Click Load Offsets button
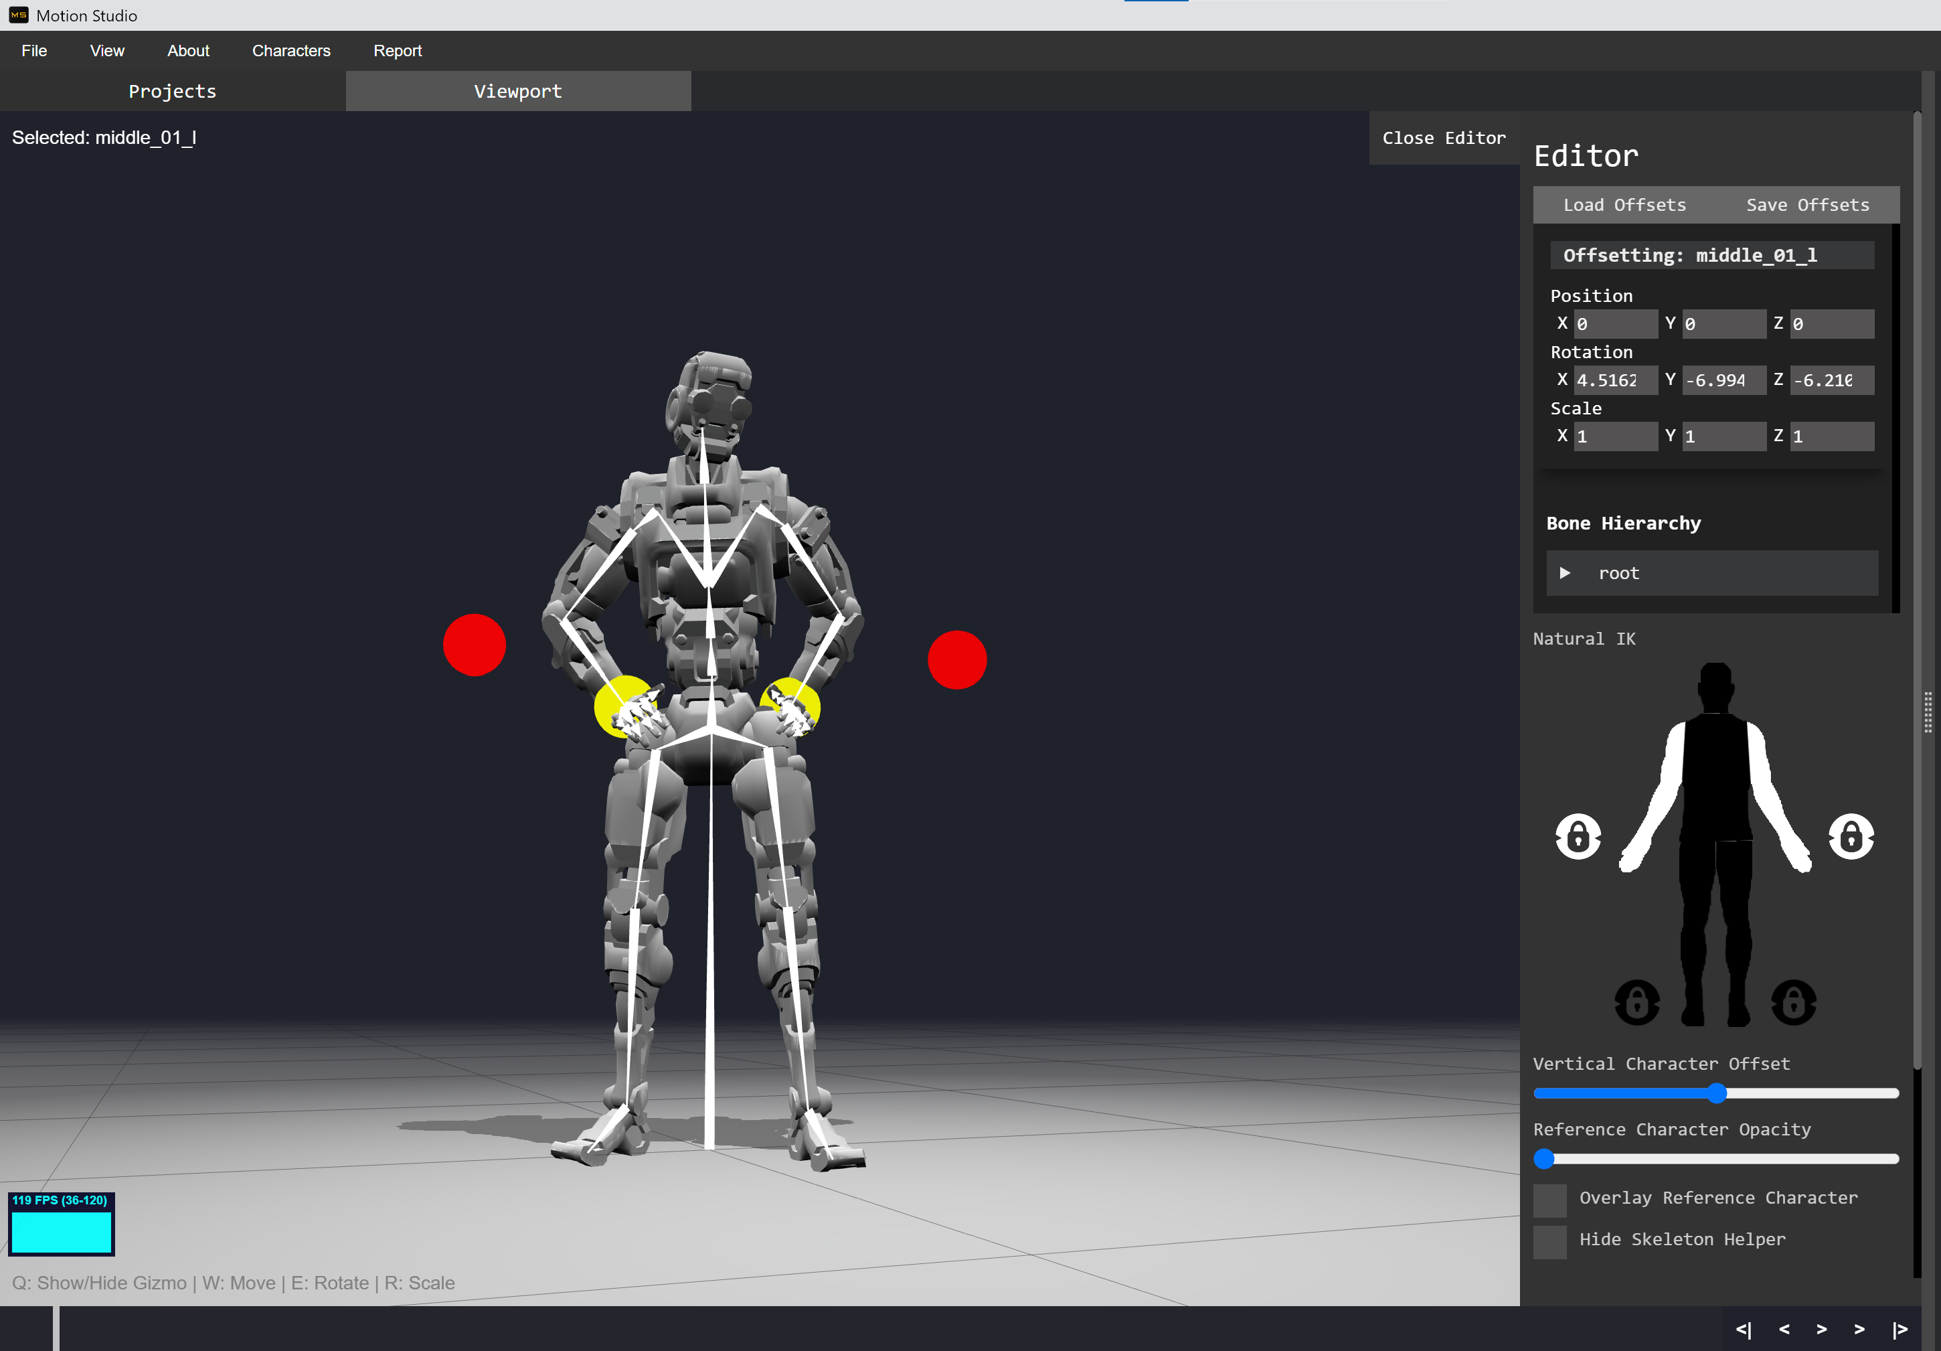The image size is (1941, 1351). pos(1624,206)
